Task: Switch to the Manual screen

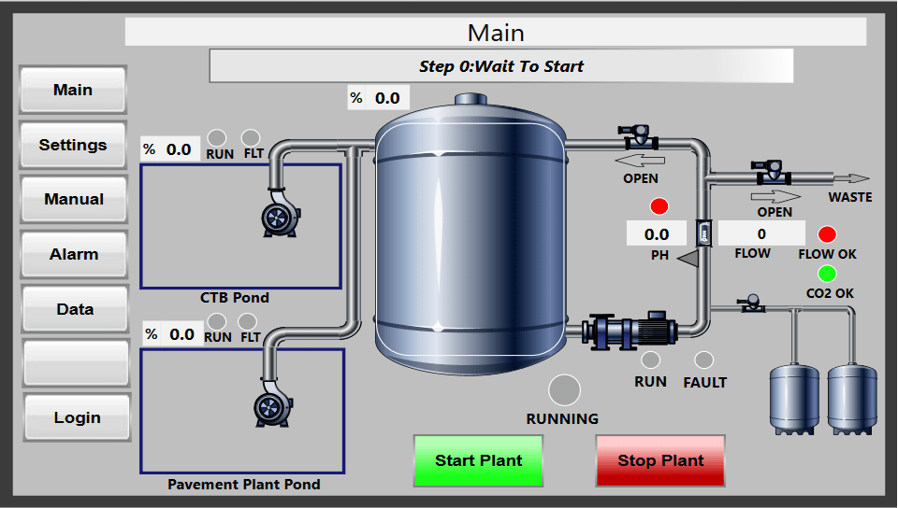Action: pos(73,199)
